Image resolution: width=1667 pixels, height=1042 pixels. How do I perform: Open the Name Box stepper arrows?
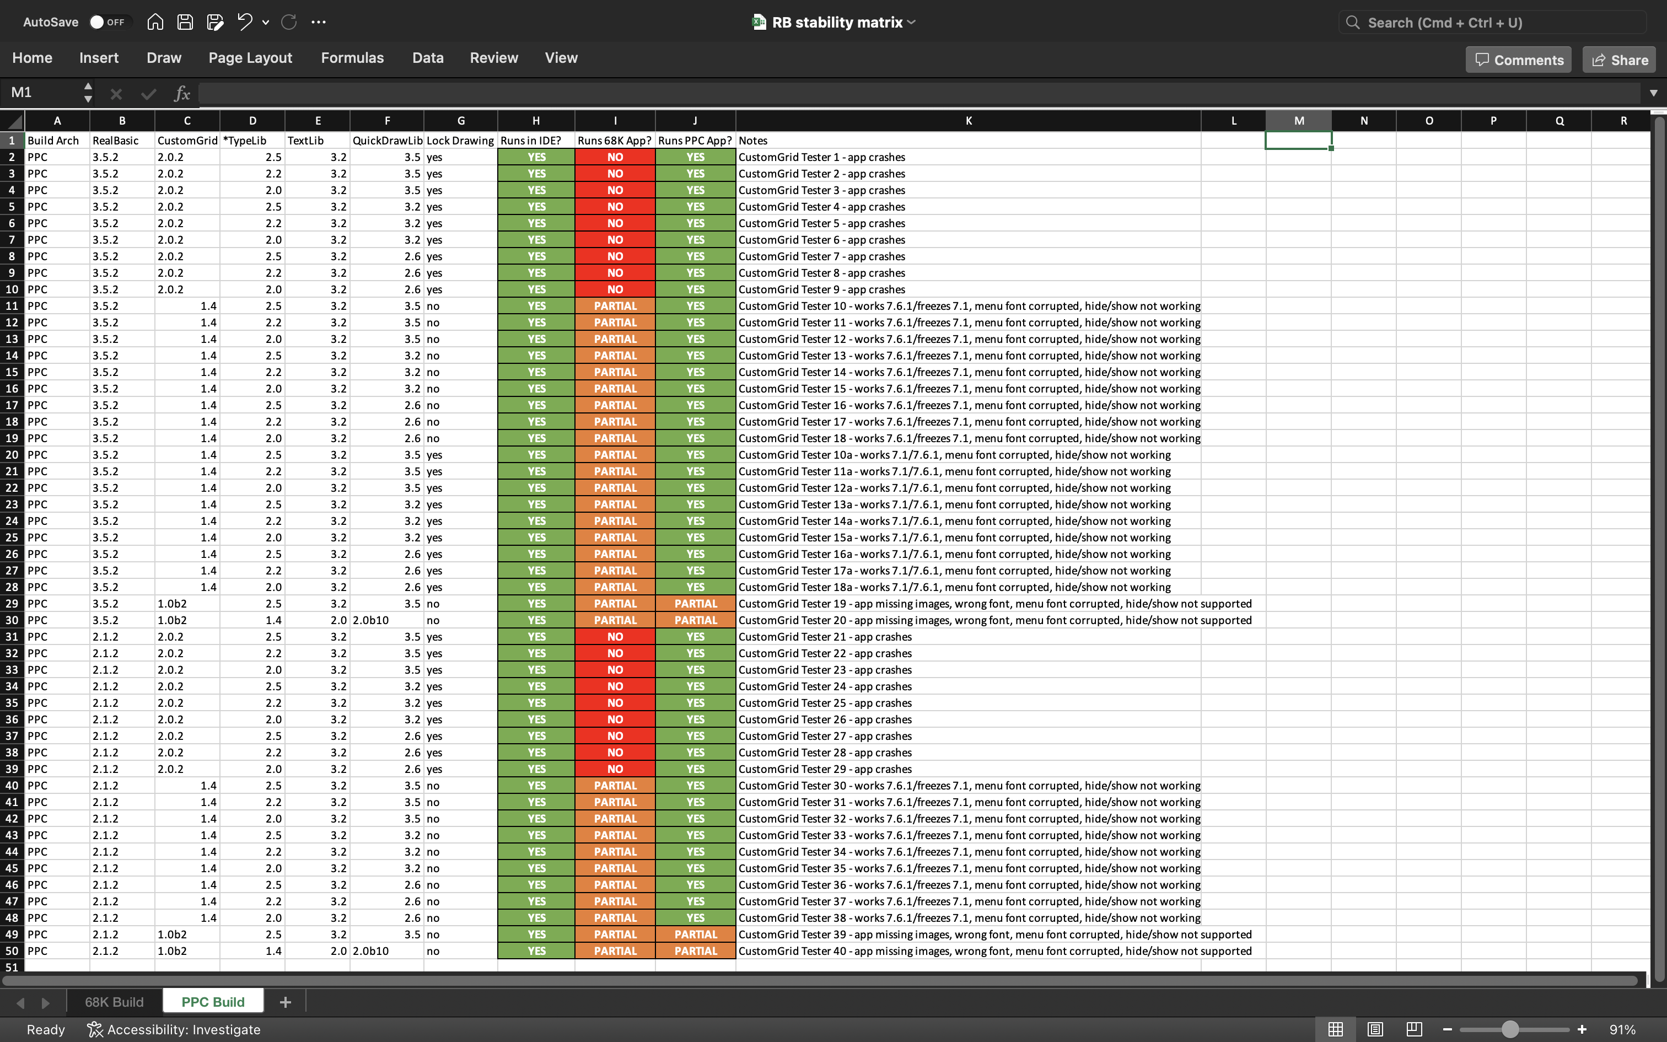pos(88,93)
